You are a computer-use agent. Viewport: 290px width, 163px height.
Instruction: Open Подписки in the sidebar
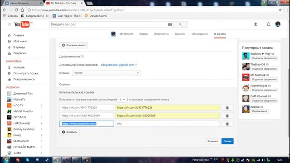[x=20, y=53]
